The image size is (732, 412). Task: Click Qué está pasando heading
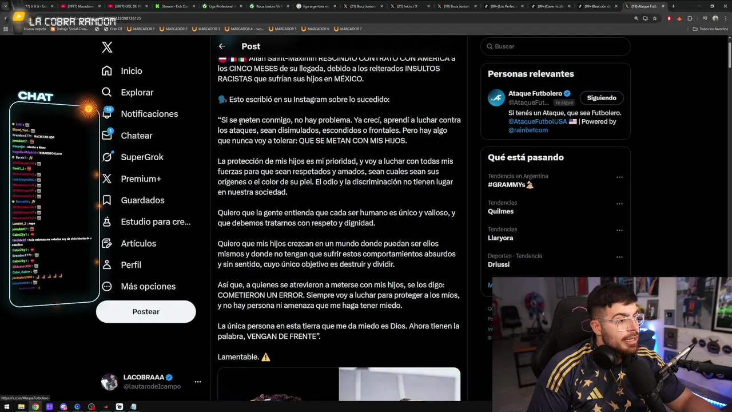coord(526,157)
